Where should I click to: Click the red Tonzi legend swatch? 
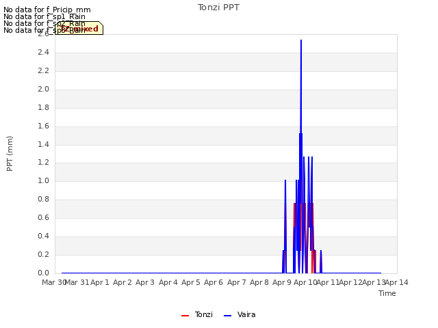[185, 316]
